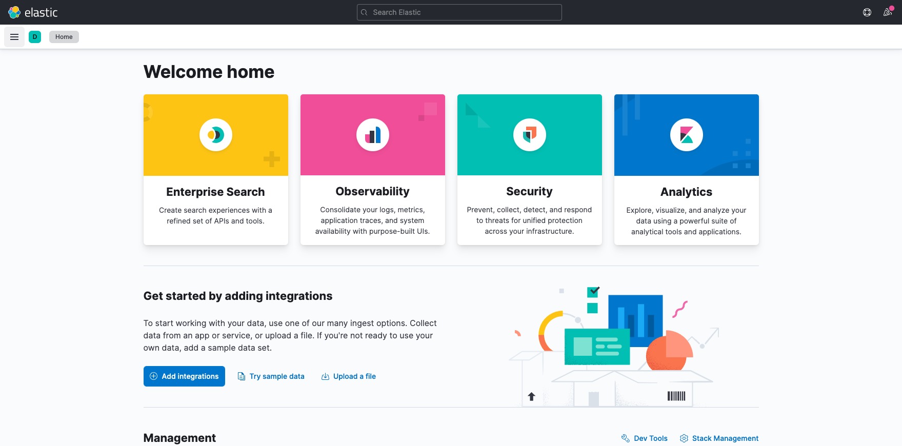Click the Security description text
The image size is (902, 446).
click(x=530, y=220)
